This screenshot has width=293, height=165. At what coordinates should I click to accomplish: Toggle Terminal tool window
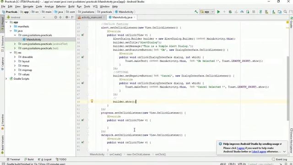(x=13, y=159)
